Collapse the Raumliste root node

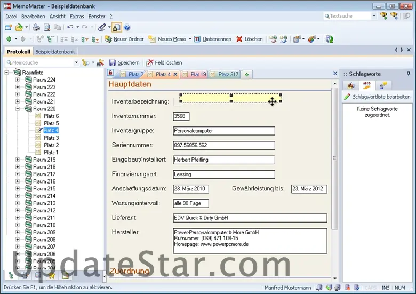(x=7, y=72)
